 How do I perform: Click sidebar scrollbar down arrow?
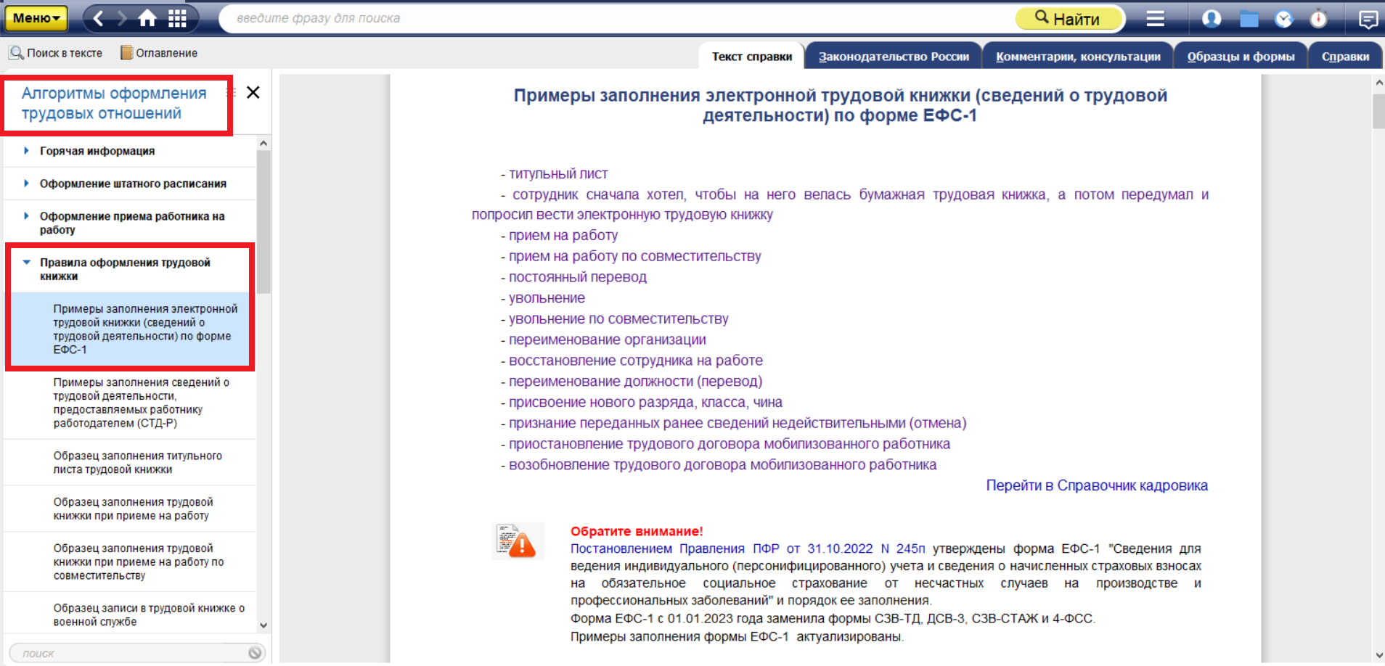click(x=263, y=625)
